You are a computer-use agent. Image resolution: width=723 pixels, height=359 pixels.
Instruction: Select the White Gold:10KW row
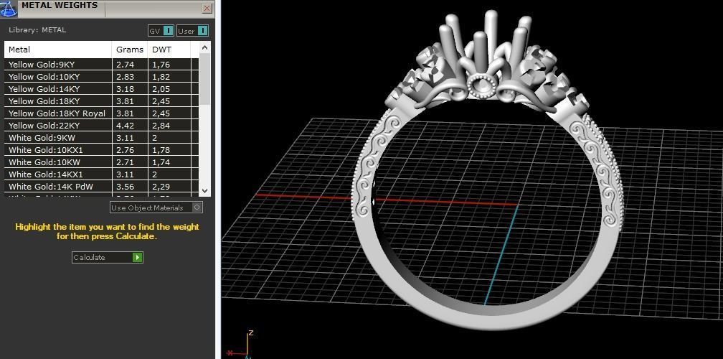(101, 162)
